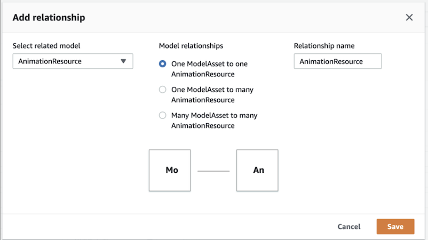428x240 pixels.
Task: Click the Add relationship dialog title
Action: (x=49, y=18)
